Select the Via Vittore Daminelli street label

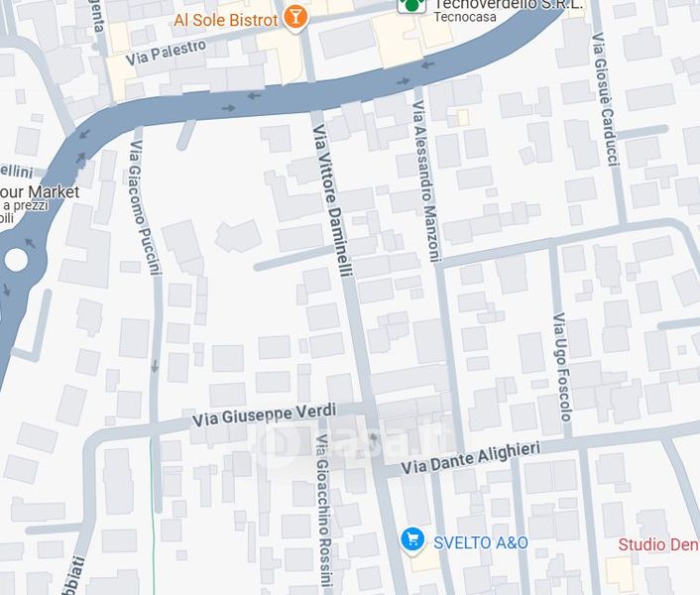tap(333, 201)
